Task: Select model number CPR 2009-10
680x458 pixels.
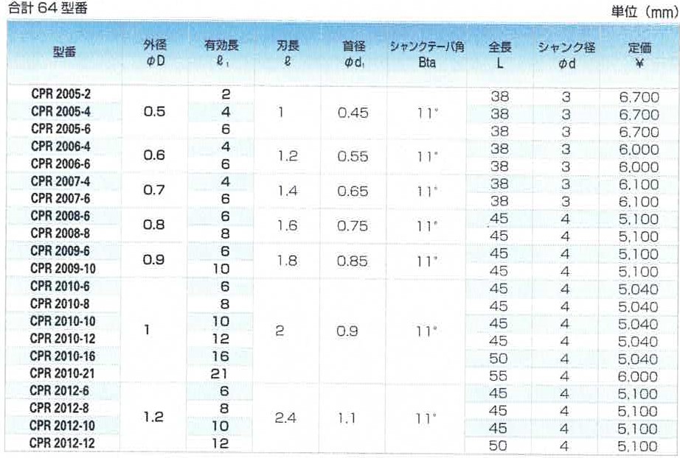Action: click(63, 269)
